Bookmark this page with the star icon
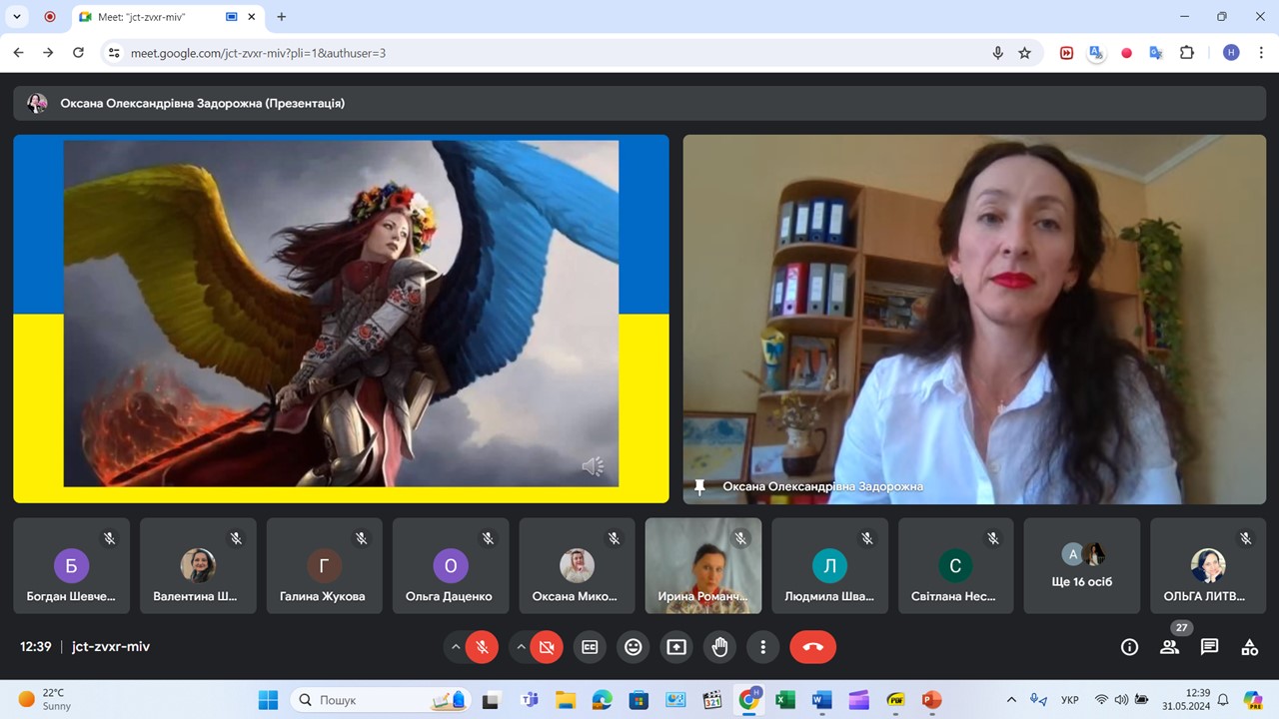The width and height of the screenshot is (1279, 719). tap(1024, 53)
